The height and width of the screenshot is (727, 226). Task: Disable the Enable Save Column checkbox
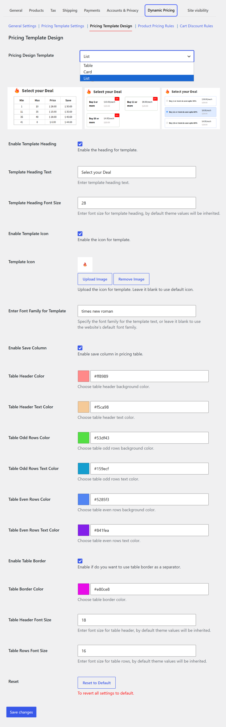pos(80,348)
